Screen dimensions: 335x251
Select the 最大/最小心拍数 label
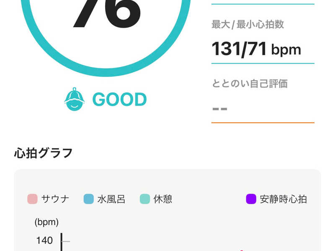(x=248, y=24)
